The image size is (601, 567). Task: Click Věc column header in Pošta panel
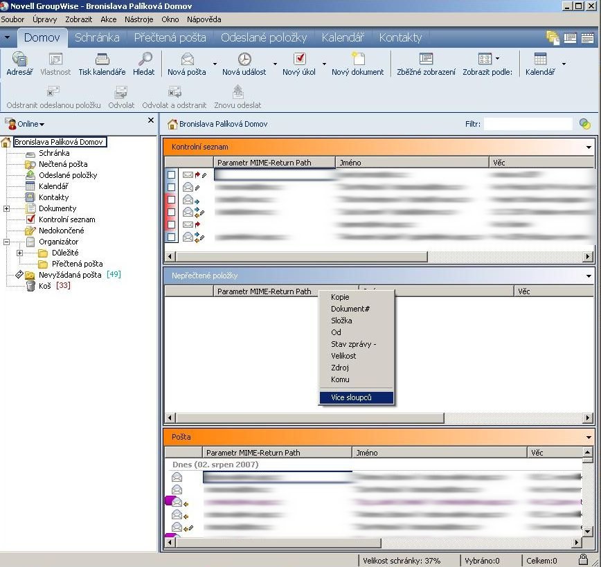pos(555,453)
